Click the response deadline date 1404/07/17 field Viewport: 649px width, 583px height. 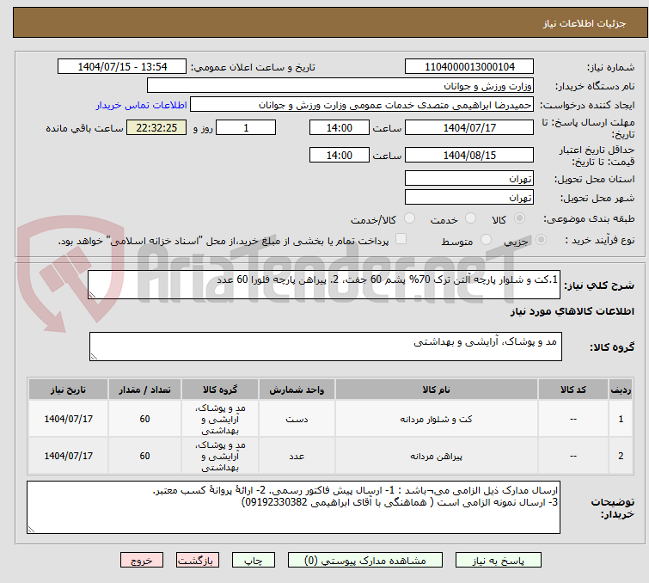click(x=469, y=127)
